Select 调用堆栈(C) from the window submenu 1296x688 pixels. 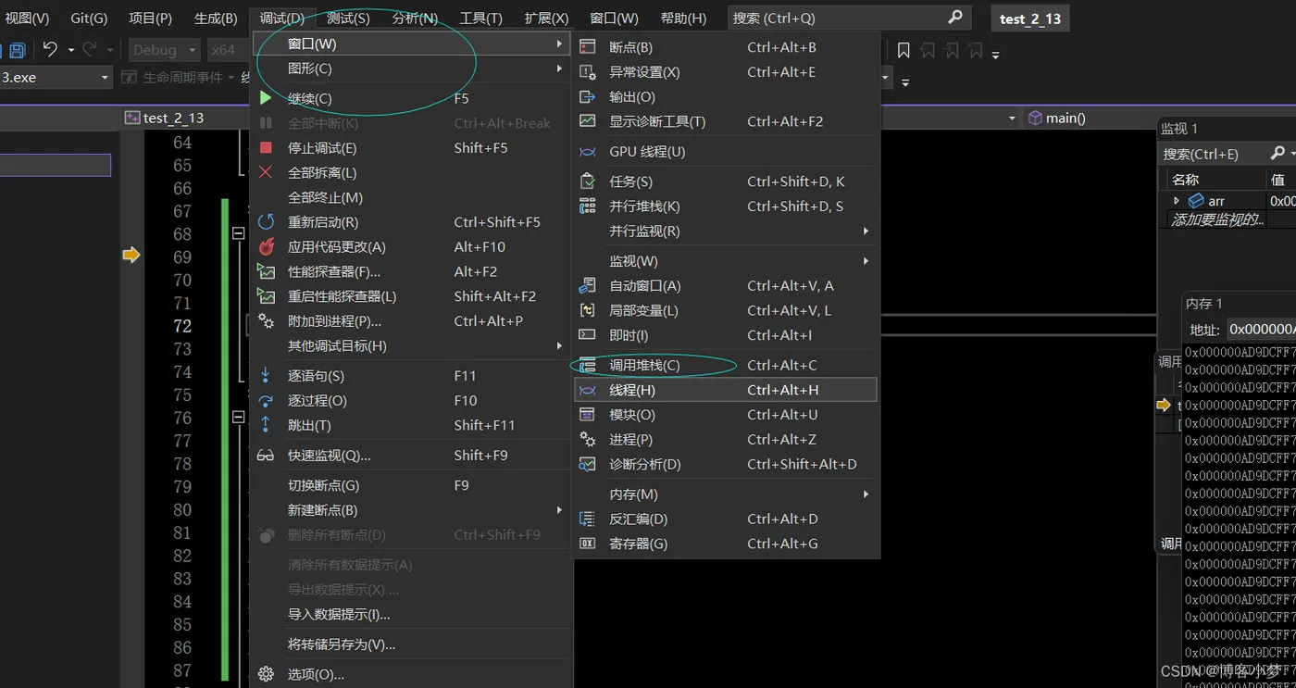(725, 365)
